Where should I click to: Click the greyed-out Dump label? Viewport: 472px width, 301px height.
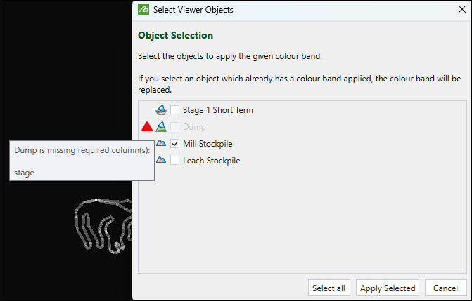pyautogui.click(x=194, y=127)
